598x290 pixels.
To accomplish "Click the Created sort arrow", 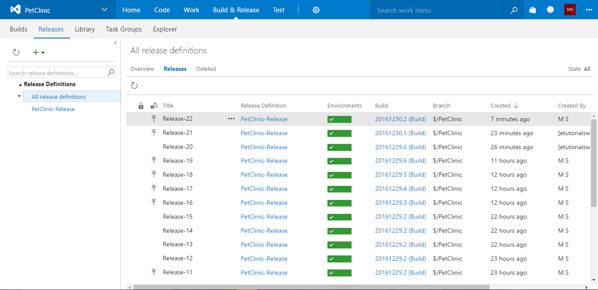I will [x=516, y=105].
